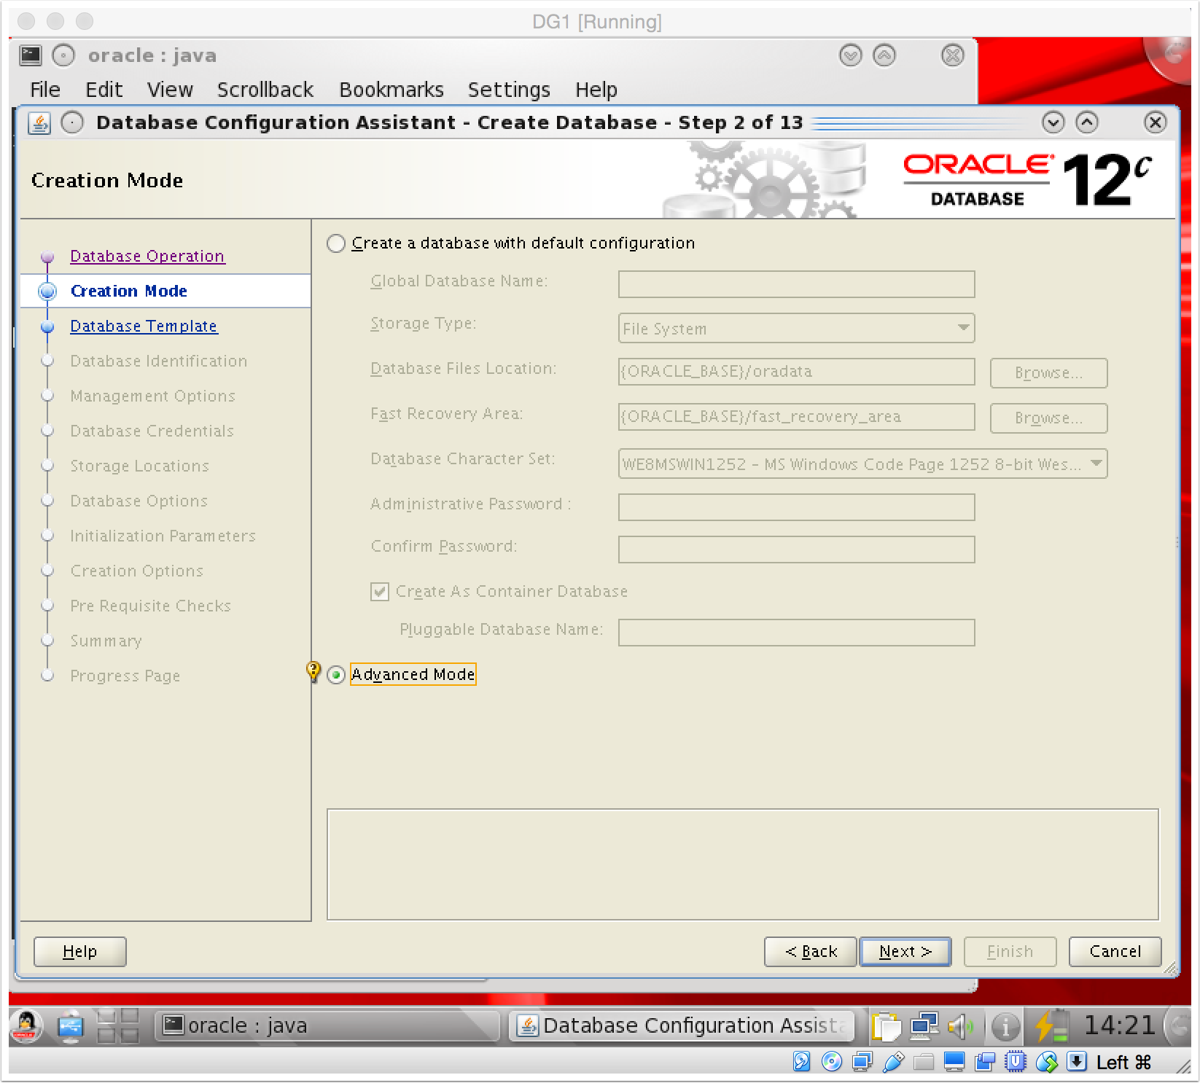Click the terminal icon in the Konsole title bar
Image resolution: width=1200 pixels, height=1083 pixels.
coord(31,55)
